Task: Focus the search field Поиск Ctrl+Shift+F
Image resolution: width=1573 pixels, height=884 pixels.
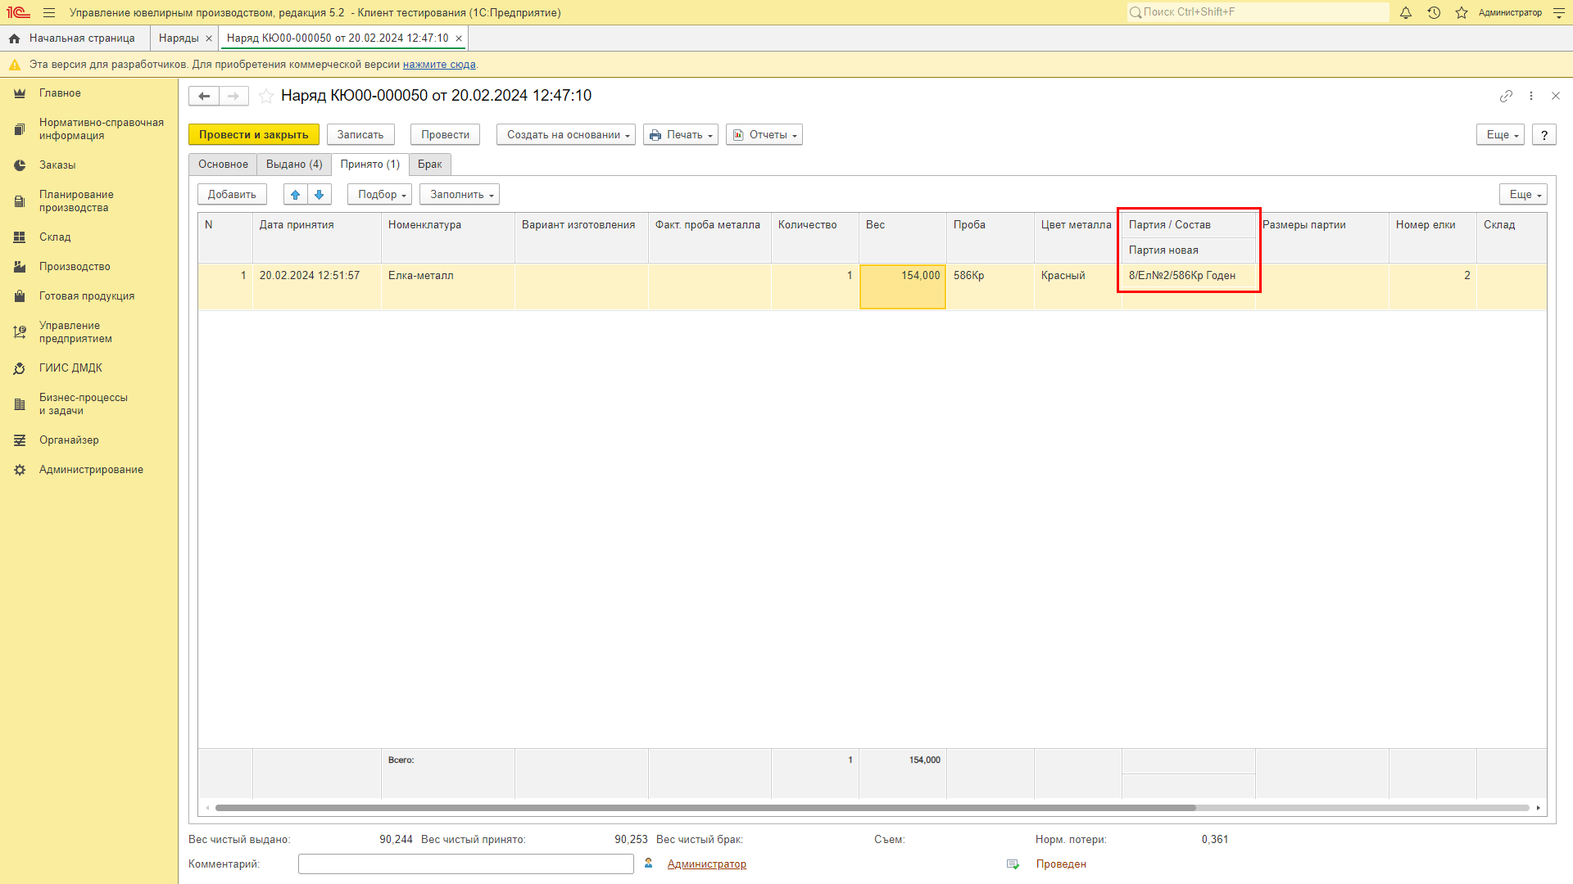Action: point(1258,12)
